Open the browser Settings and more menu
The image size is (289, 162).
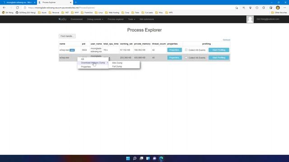[285, 8]
